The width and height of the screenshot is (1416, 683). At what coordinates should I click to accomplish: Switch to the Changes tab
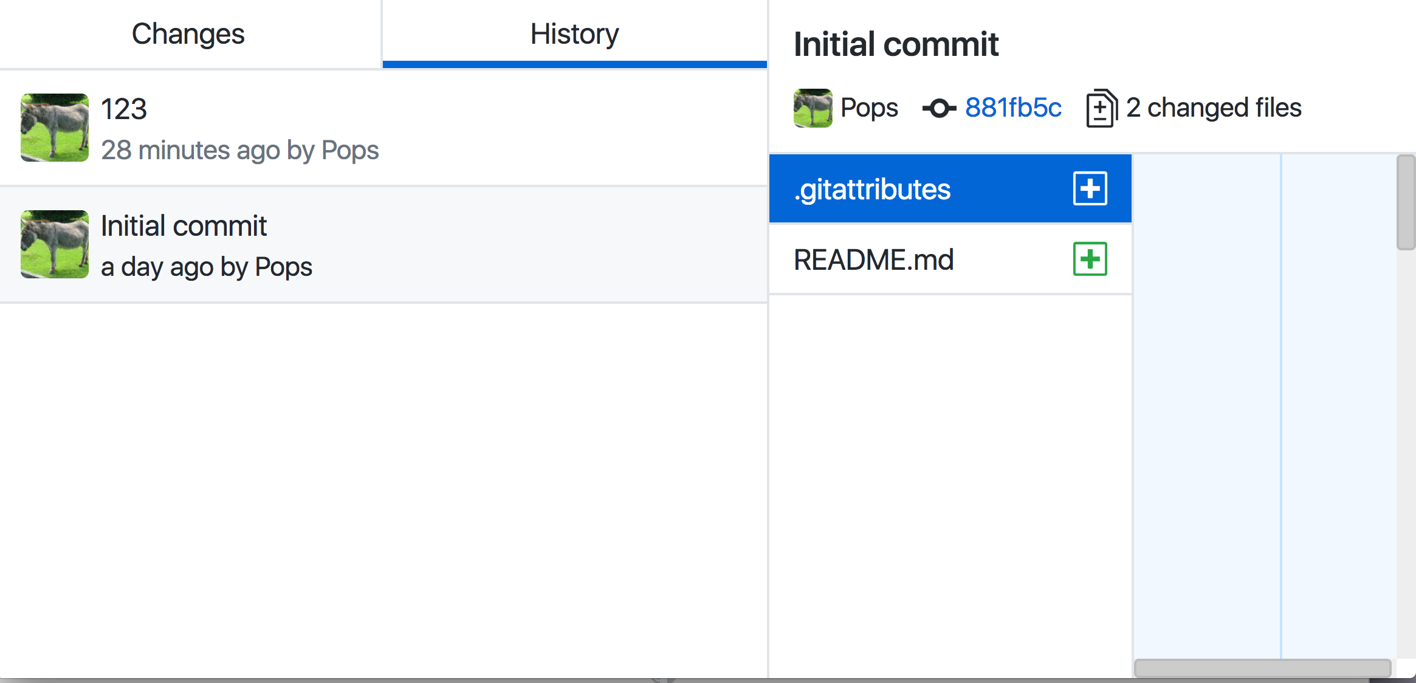(187, 33)
